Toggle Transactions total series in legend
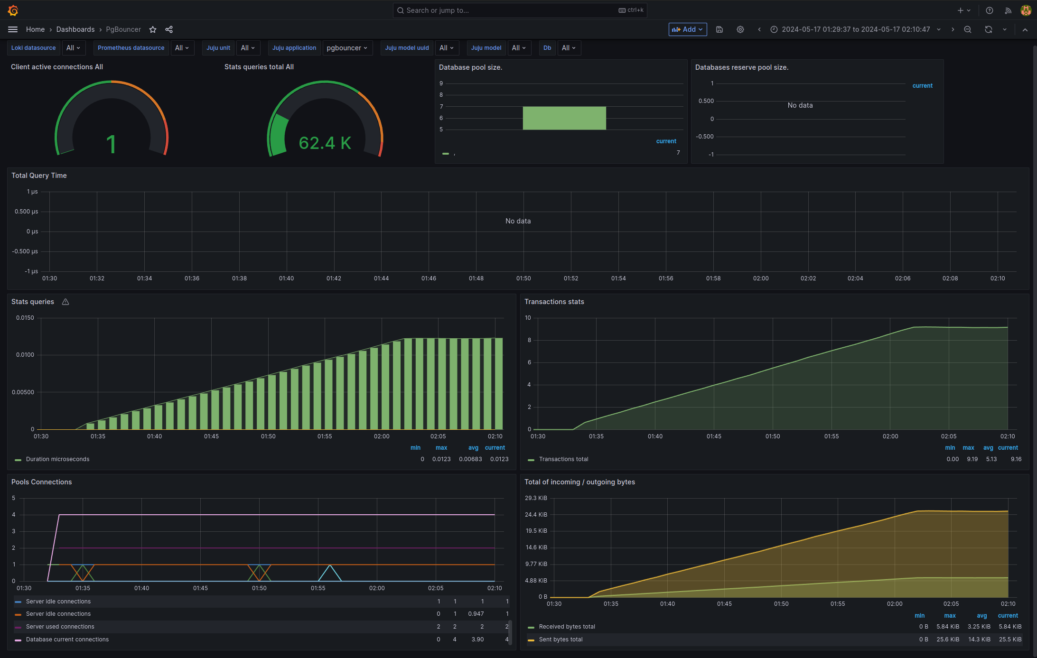 tap(563, 459)
